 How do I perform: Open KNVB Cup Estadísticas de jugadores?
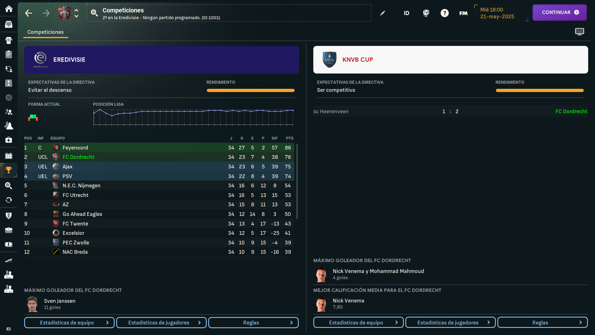[451, 323]
